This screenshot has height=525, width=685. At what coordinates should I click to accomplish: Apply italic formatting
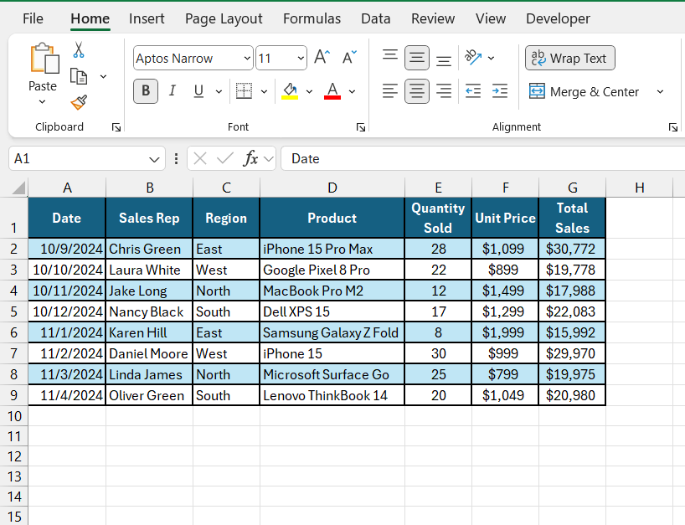tap(173, 90)
